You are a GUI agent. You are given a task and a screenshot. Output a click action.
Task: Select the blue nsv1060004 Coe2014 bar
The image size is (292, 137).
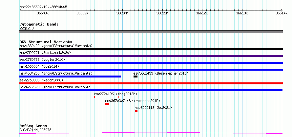pos(151,70)
